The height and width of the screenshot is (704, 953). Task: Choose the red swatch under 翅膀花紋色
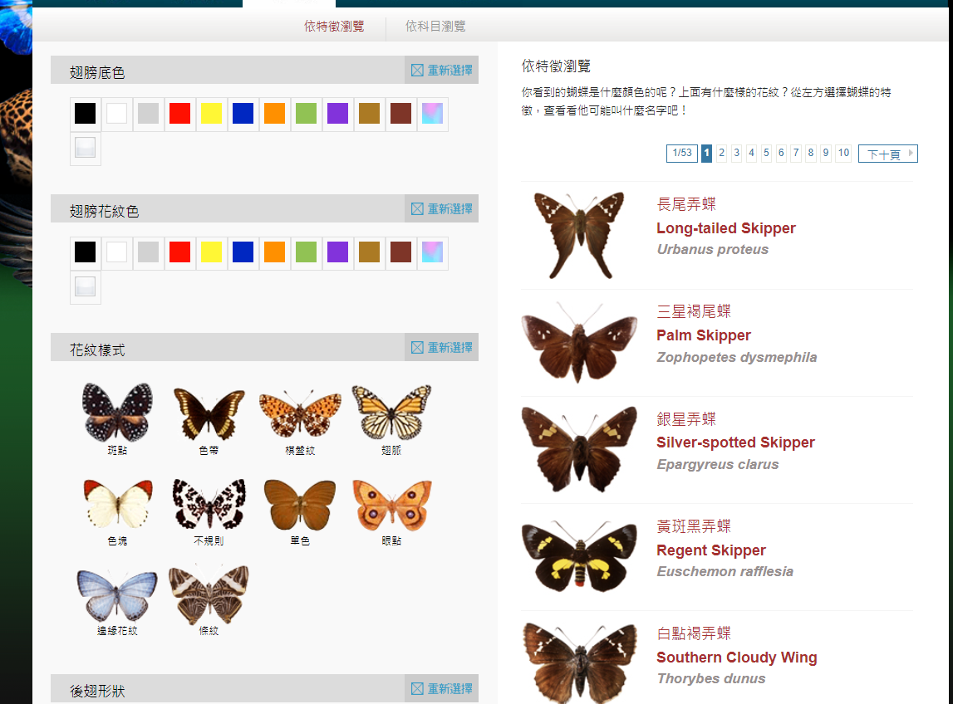(180, 252)
